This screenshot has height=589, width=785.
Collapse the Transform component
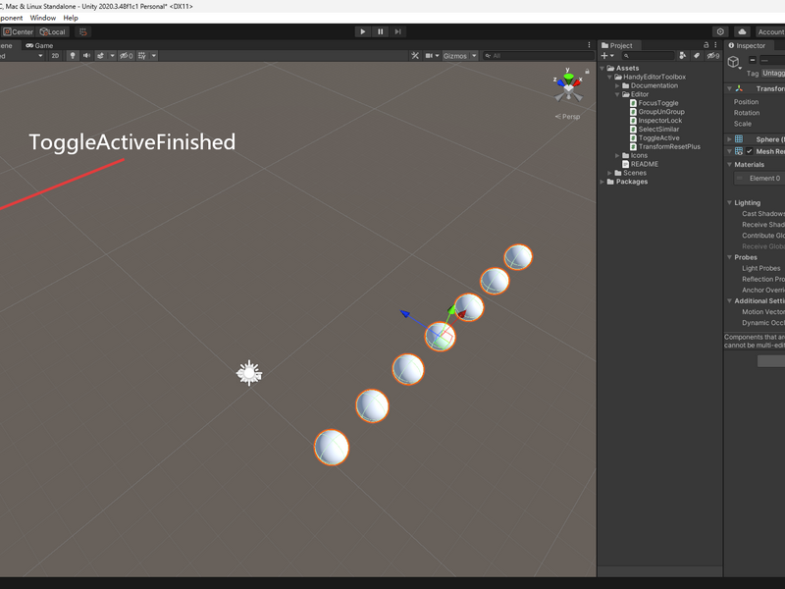[729, 88]
